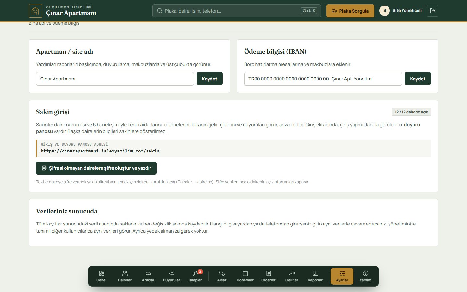Click the IBAN payment info field
The height and width of the screenshot is (292, 467).
(323, 79)
